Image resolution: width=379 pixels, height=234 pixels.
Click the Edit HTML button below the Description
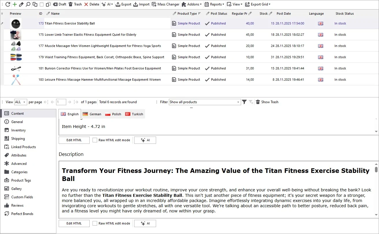tap(74, 223)
